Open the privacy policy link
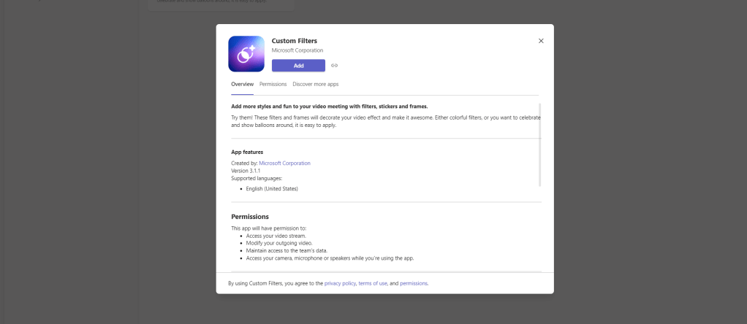This screenshot has height=324, width=747. (340, 283)
